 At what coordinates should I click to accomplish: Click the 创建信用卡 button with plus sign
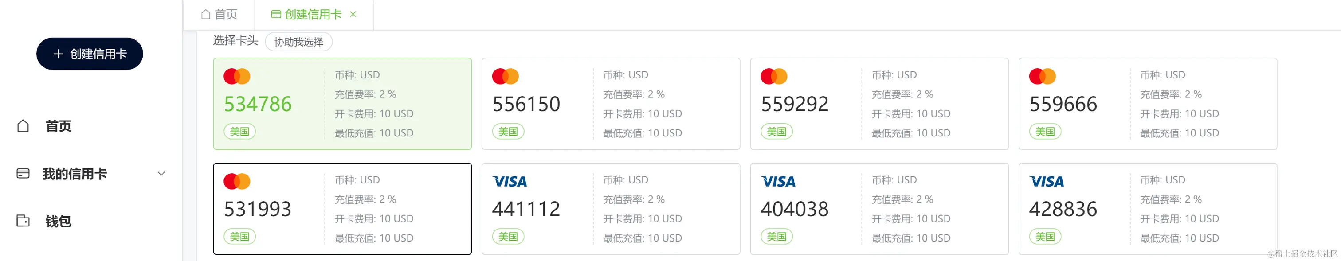[x=90, y=54]
